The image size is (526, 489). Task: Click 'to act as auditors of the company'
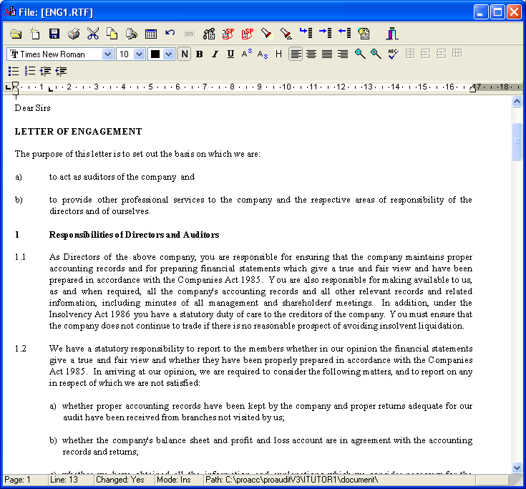pos(113,177)
